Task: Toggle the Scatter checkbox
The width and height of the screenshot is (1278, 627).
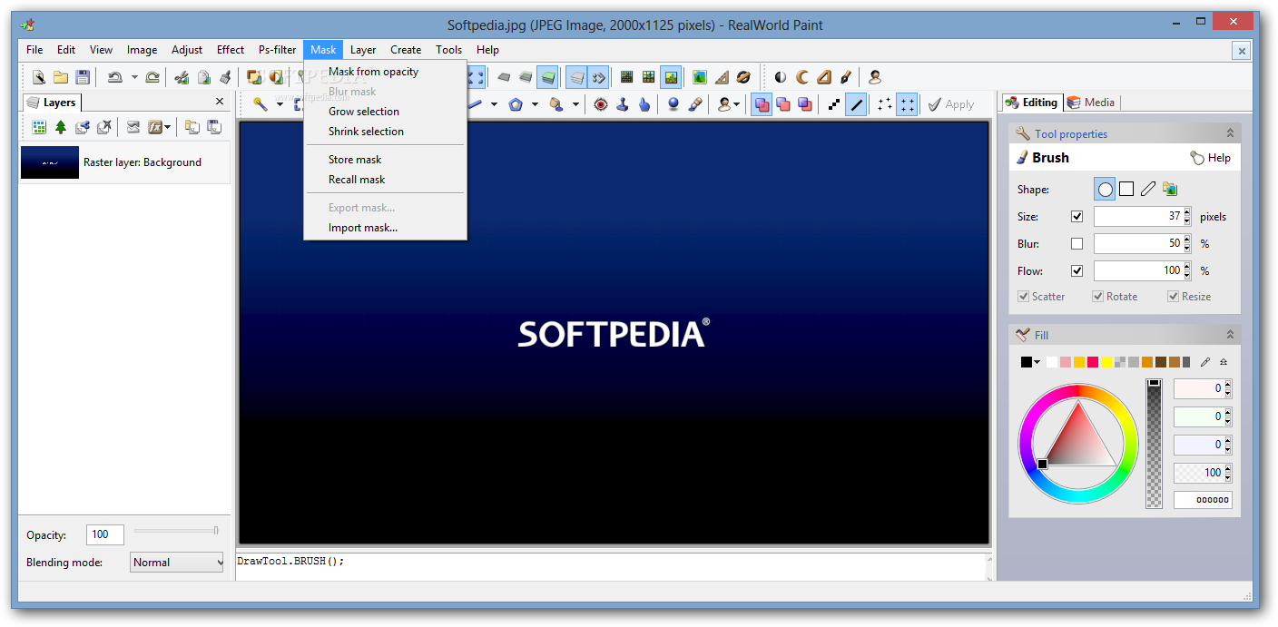Action: [x=1024, y=297]
